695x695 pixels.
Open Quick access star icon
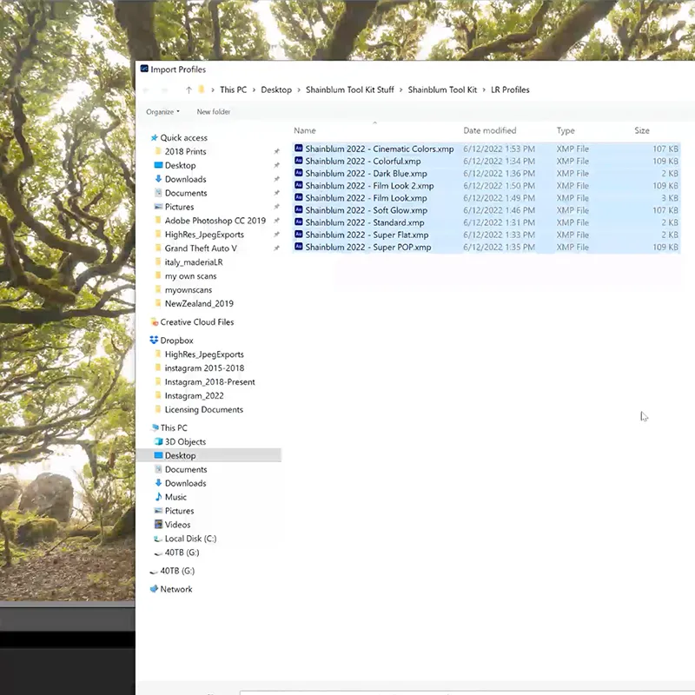pyautogui.click(x=155, y=138)
